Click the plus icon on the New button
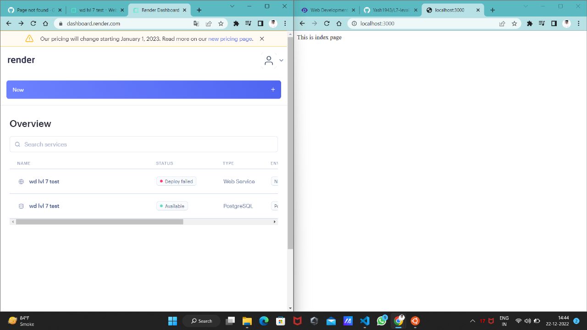Image resolution: width=587 pixels, height=330 pixels. [273, 90]
